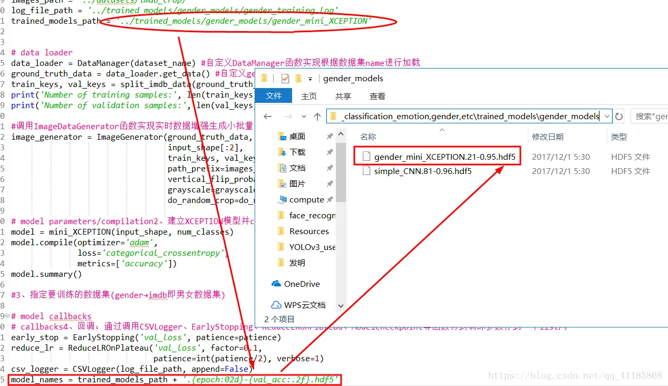Click the 'csv_logger = CSVLogger' code line

[132, 369]
